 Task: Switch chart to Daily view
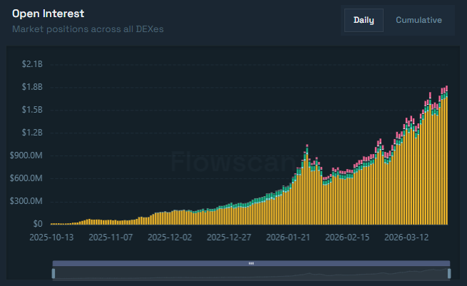click(x=364, y=20)
